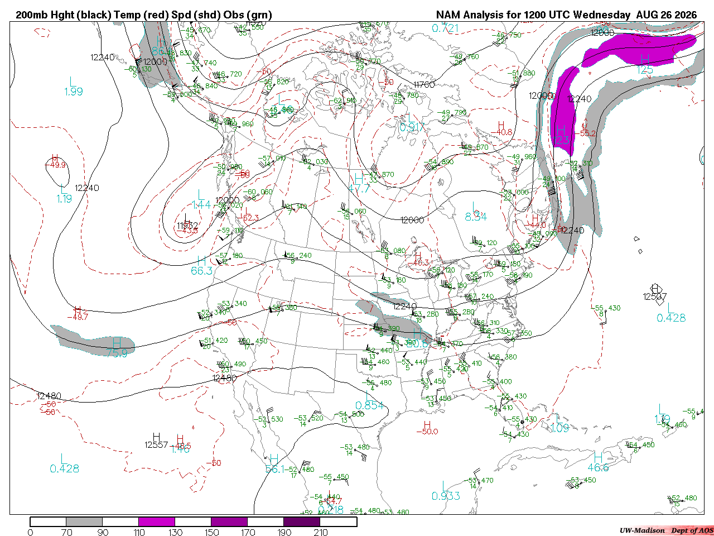Image resolution: width=714 pixels, height=536 pixels.
Task: Select the H 66.3 speed marker off the coast
Action: click(201, 265)
